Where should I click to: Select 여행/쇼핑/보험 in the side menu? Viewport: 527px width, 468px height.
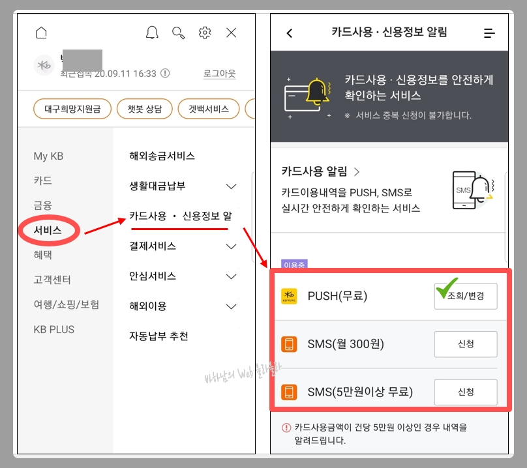tap(67, 304)
